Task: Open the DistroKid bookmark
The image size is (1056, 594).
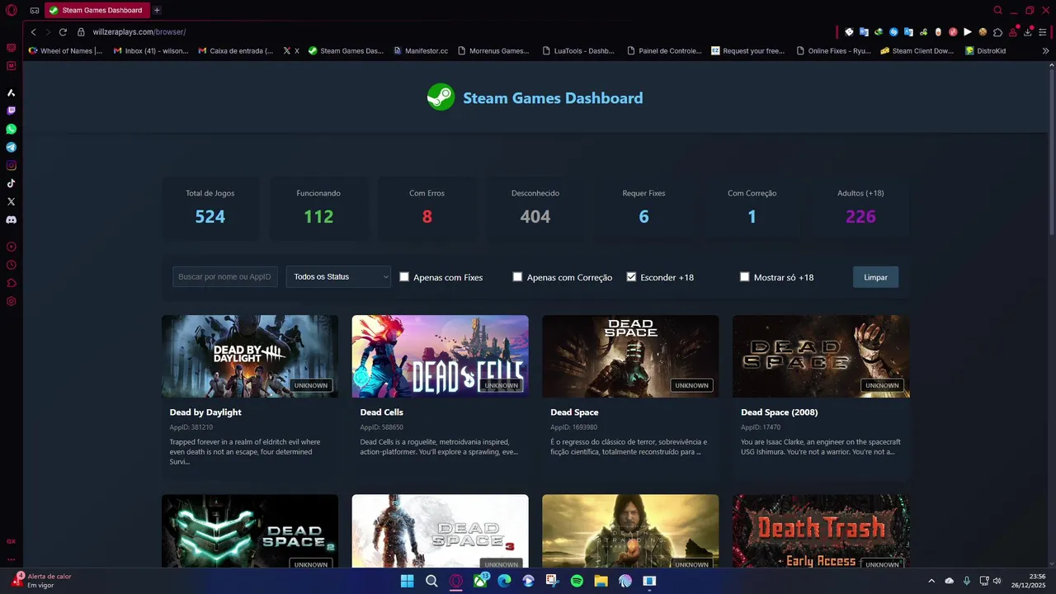Action: click(x=985, y=50)
